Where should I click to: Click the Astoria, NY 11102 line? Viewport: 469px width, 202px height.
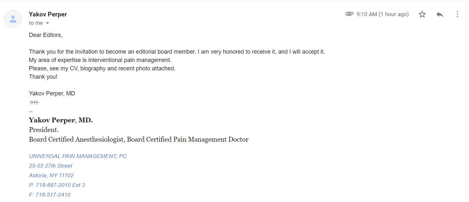[x=51, y=175]
